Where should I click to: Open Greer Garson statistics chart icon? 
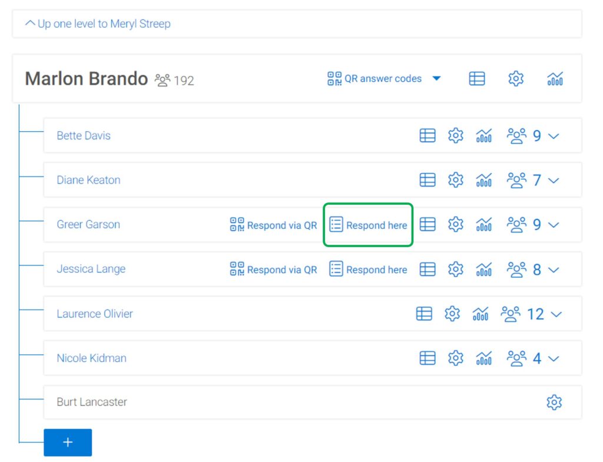coord(484,225)
